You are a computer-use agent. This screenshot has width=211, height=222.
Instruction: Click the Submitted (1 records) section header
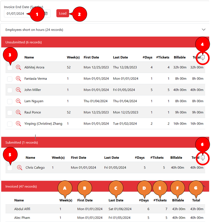105,142
